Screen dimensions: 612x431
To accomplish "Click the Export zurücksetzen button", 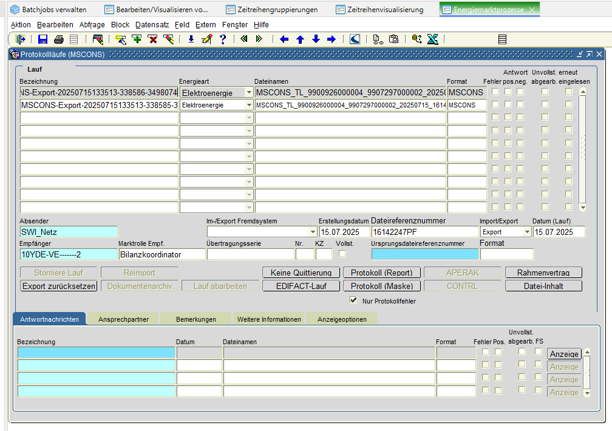I will pyautogui.click(x=59, y=286).
